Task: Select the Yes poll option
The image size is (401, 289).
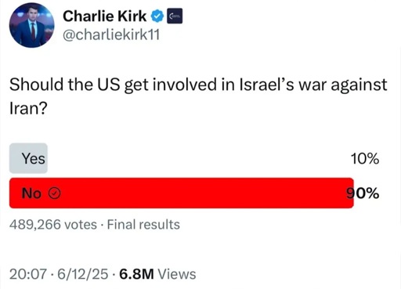Action: (34, 158)
